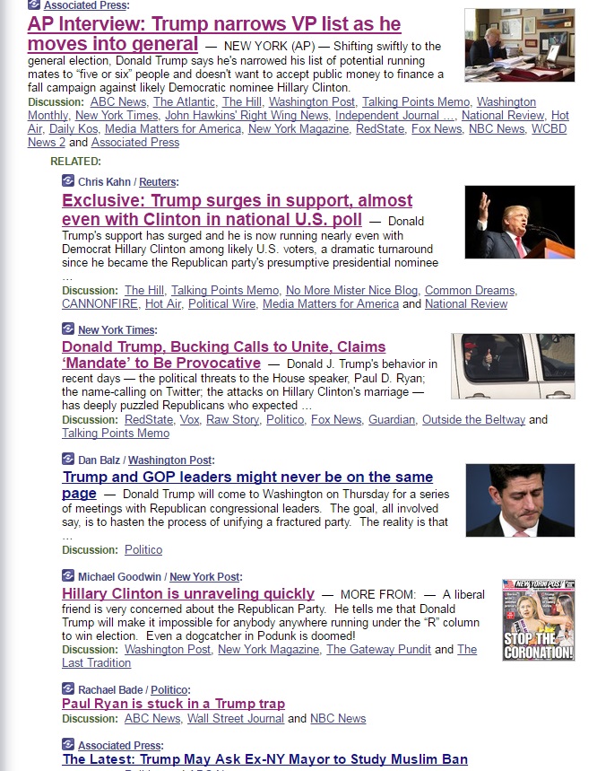Open RedState link under NYT story discussion
Image resolution: width=597 pixels, height=771 pixels.
(149, 419)
